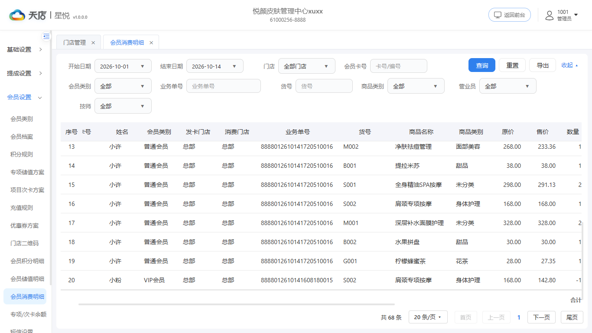The width and height of the screenshot is (592, 333).
Task: Close the 会员消费明细 tab
Action: point(151,42)
